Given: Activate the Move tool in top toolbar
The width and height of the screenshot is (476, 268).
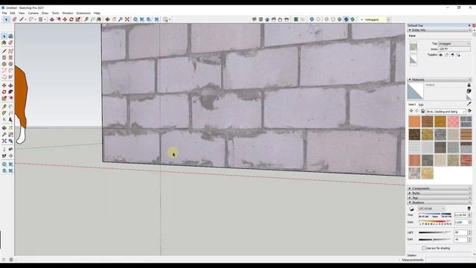Looking at the screenshot, I should point(65,19).
